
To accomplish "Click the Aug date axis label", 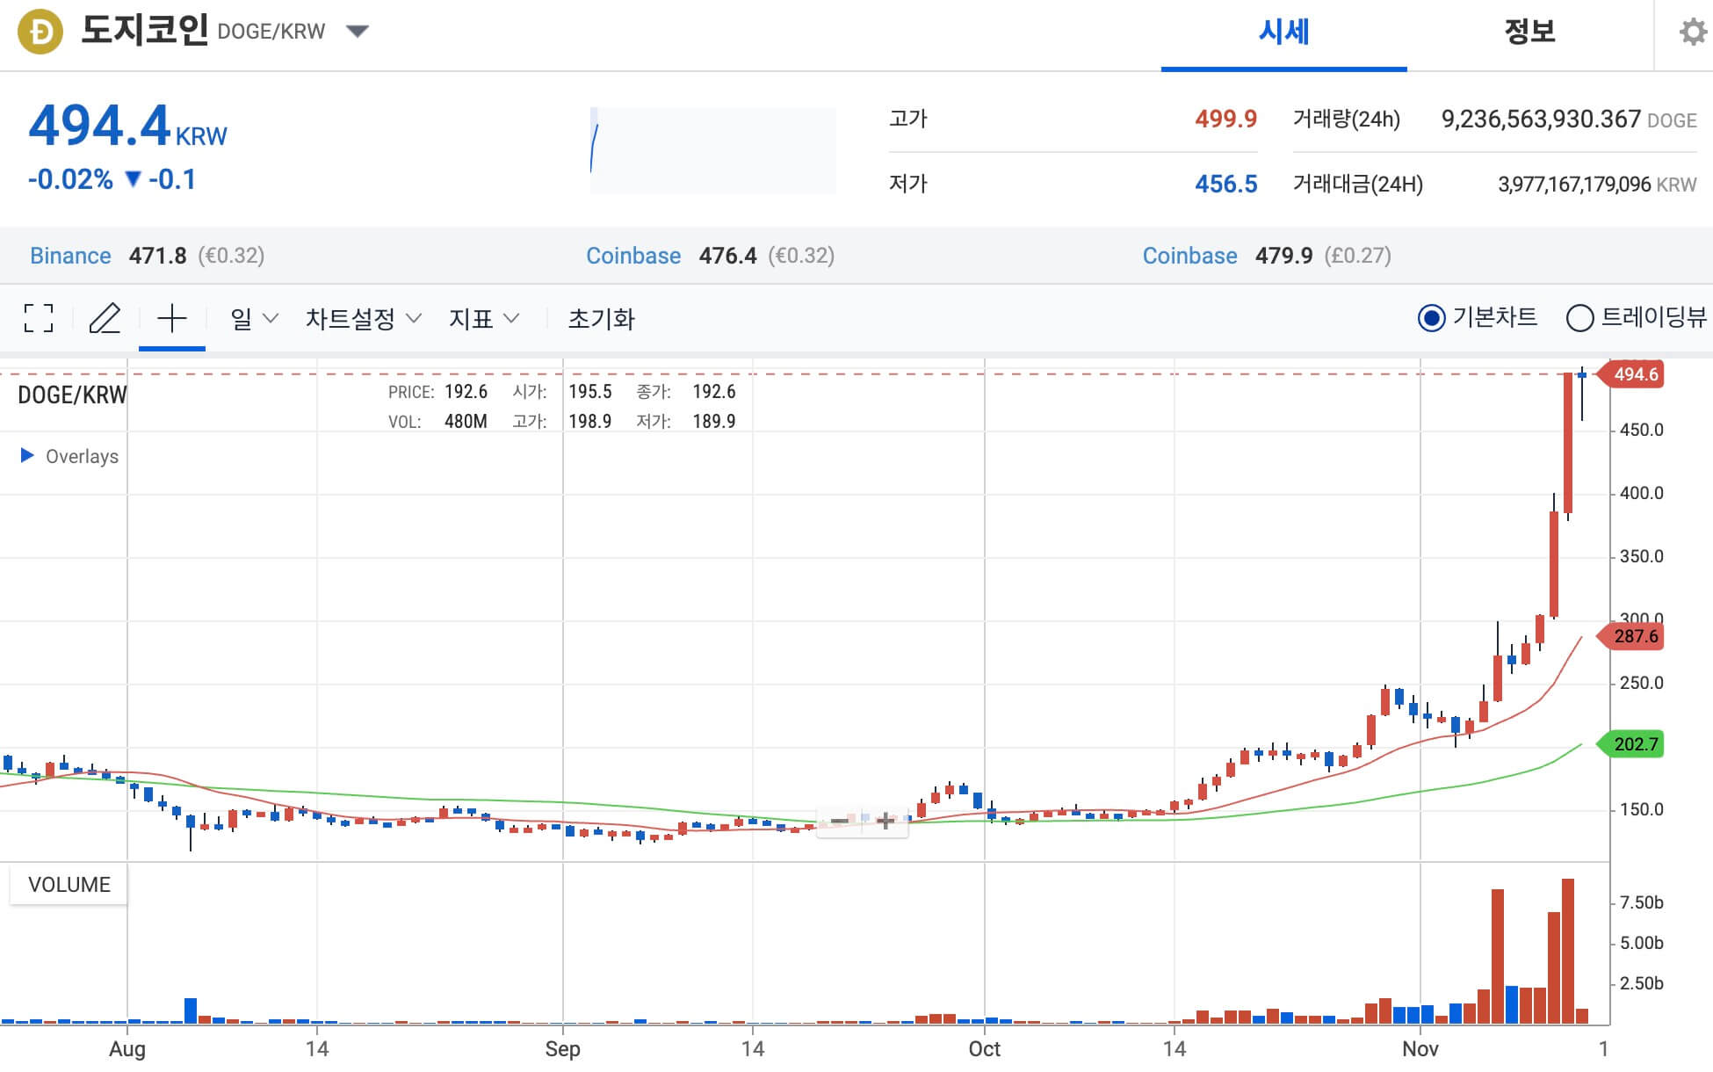I will (x=127, y=1048).
